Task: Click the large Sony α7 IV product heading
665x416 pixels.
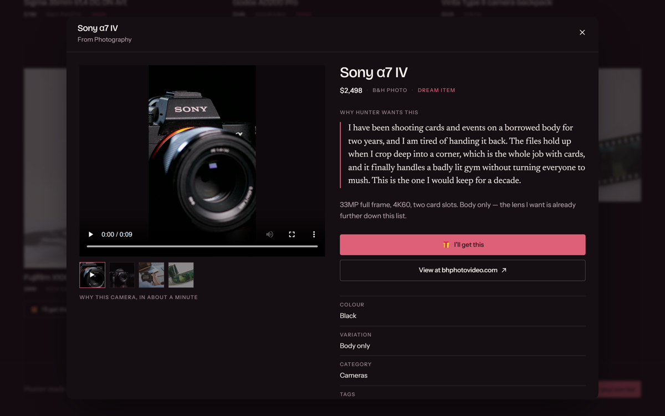Action: 374,72
